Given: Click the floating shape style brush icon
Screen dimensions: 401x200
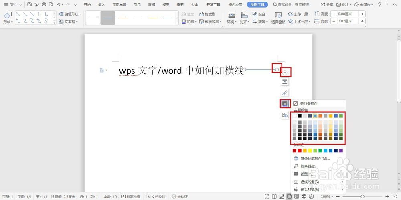Looking at the screenshot, I should point(285,93).
